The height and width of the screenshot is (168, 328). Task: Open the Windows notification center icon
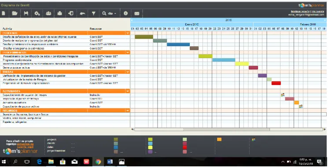click(x=320, y=162)
